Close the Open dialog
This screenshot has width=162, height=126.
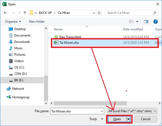(x=158, y=4)
